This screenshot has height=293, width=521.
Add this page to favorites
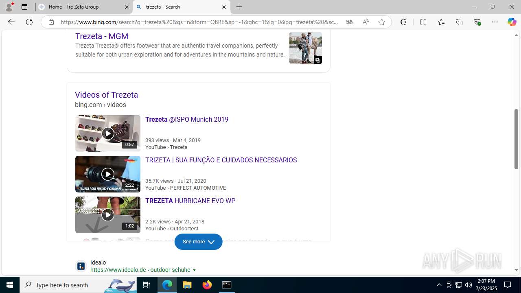click(x=381, y=22)
